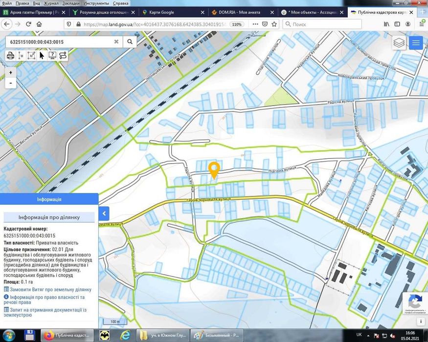Open Internet Explorer from the taskbar

tap(125, 335)
